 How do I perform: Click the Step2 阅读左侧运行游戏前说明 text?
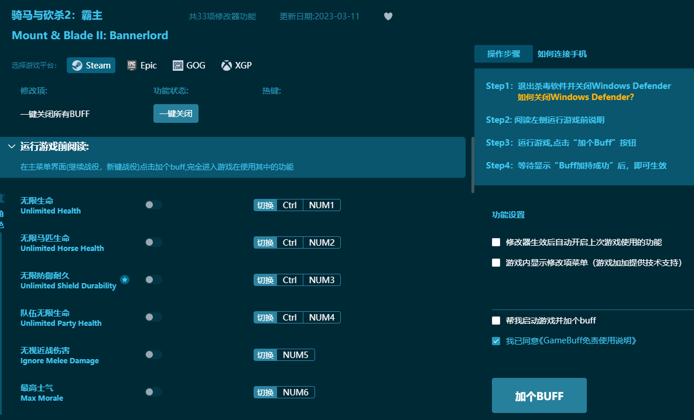click(545, 120)
